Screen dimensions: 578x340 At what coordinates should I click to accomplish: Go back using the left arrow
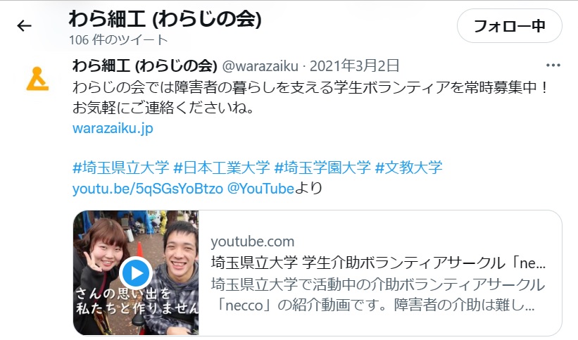[25, 26]
